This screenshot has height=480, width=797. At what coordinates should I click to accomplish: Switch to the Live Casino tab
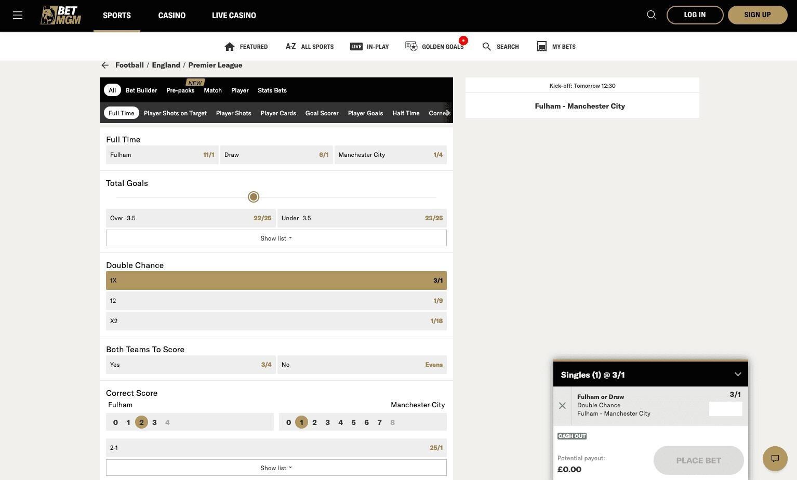234,16
